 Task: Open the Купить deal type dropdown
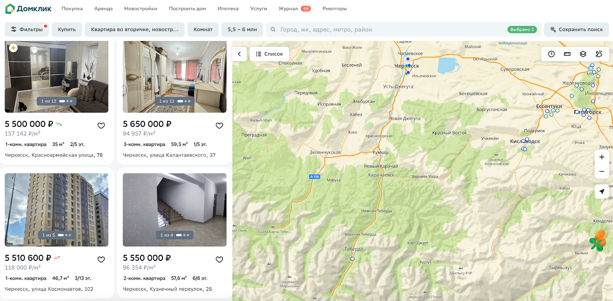click(67, 29)
